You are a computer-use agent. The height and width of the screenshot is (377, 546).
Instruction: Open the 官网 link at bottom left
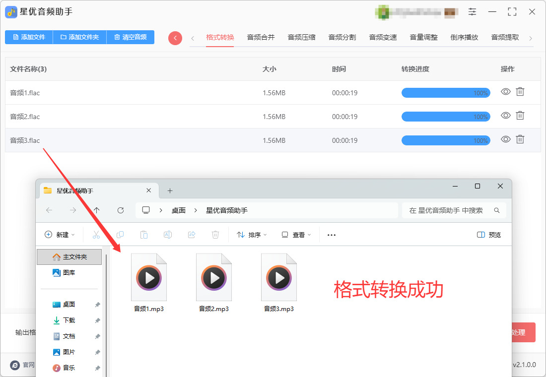click(23, 365)
